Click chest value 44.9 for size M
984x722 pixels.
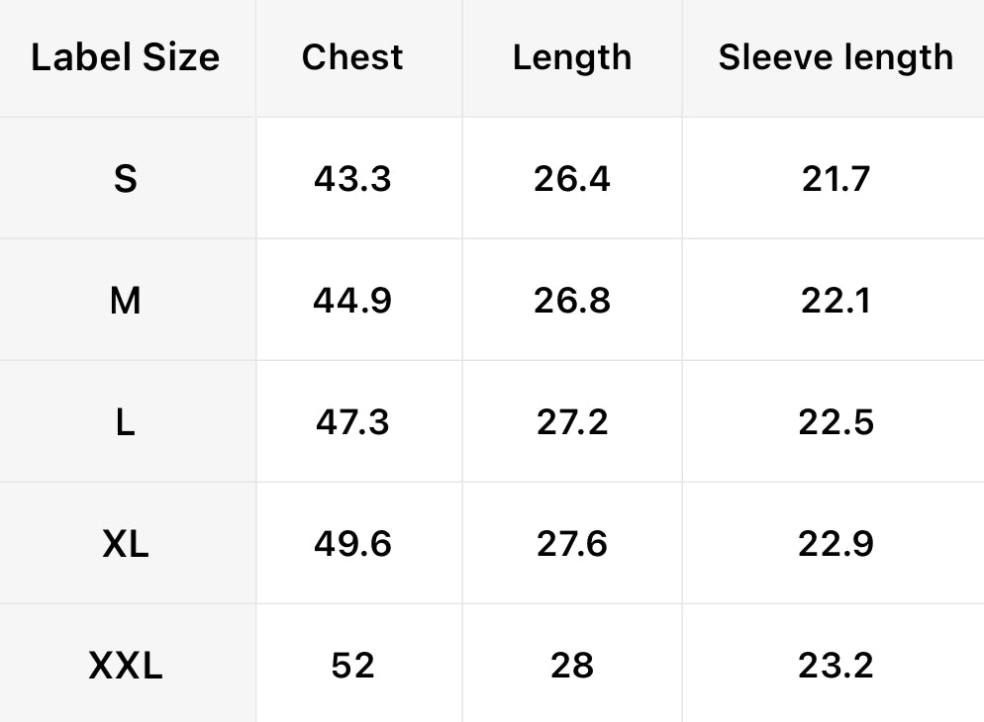(352, 301)
